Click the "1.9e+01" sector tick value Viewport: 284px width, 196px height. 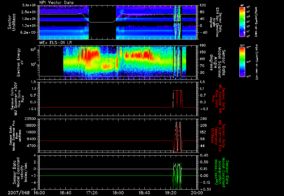point(29,19)
